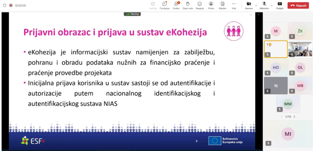
Task: Click the Sharing status indicator
Action: coord(132,14)
